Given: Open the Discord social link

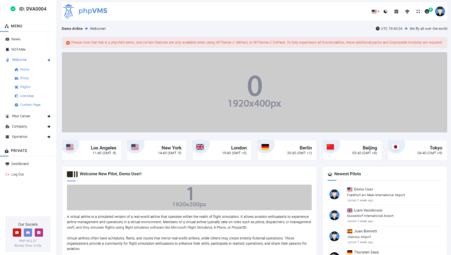Looking at the screenshot, I should click(x=28, y=232).
